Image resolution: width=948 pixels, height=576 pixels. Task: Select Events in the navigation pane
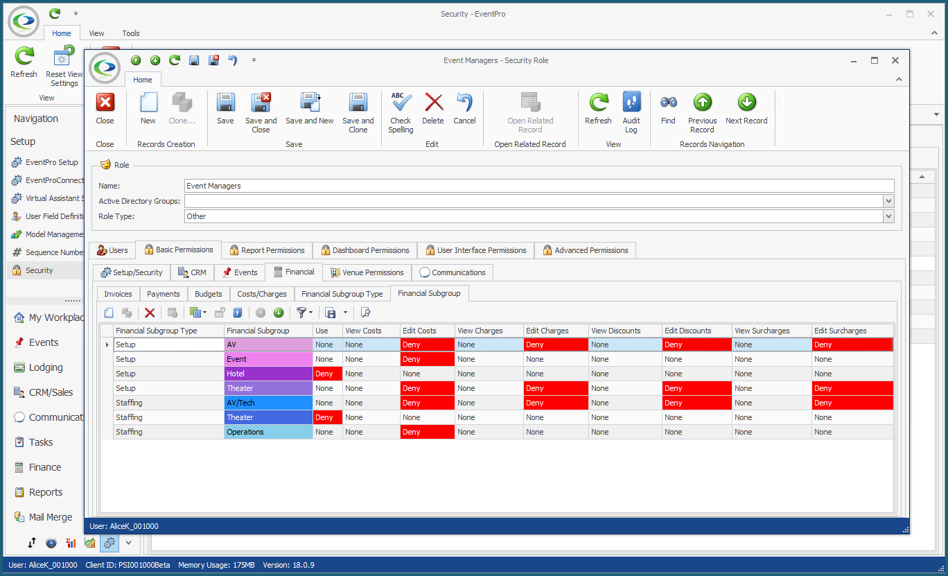coord(44,342)
